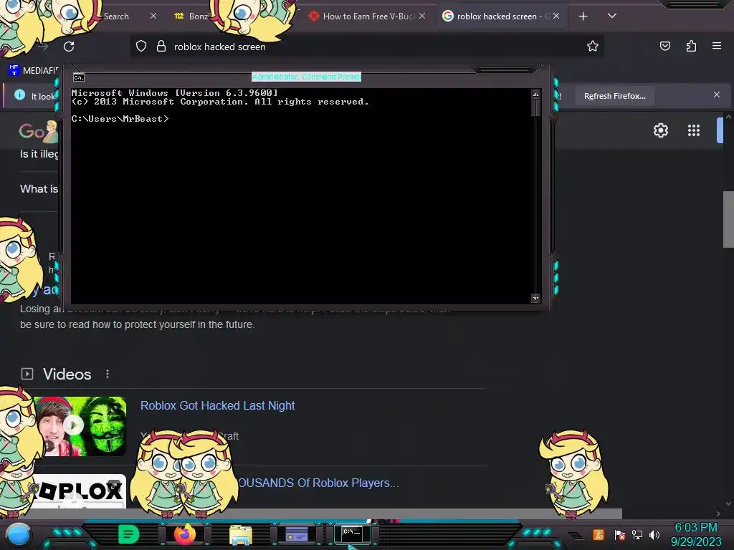Viewport: 734px width, 550px height.
Task: Switch to Firefox in the taskbar
Action: [184, 534]
